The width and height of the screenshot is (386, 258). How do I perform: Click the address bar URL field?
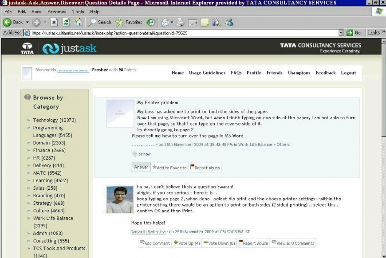(177, 33)
